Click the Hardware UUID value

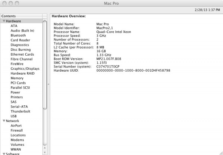(133, 70)
